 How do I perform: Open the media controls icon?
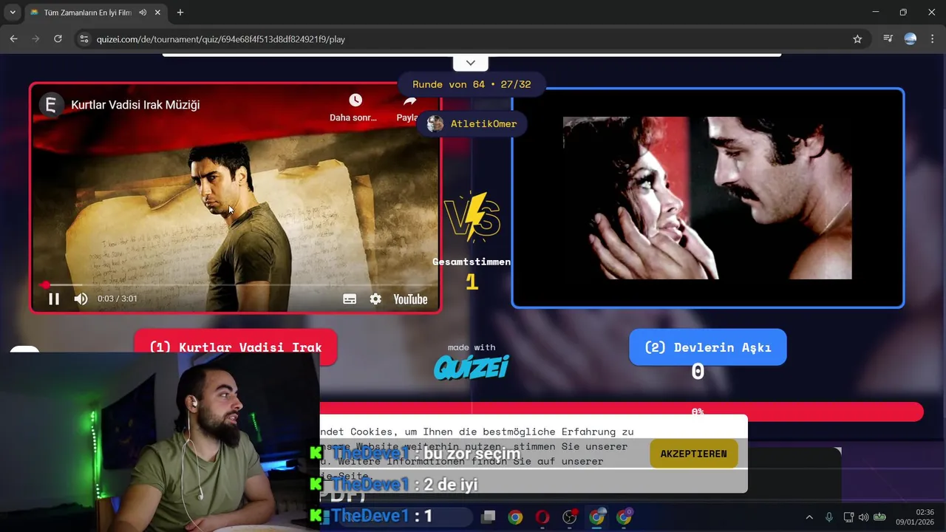coord(888,39)
